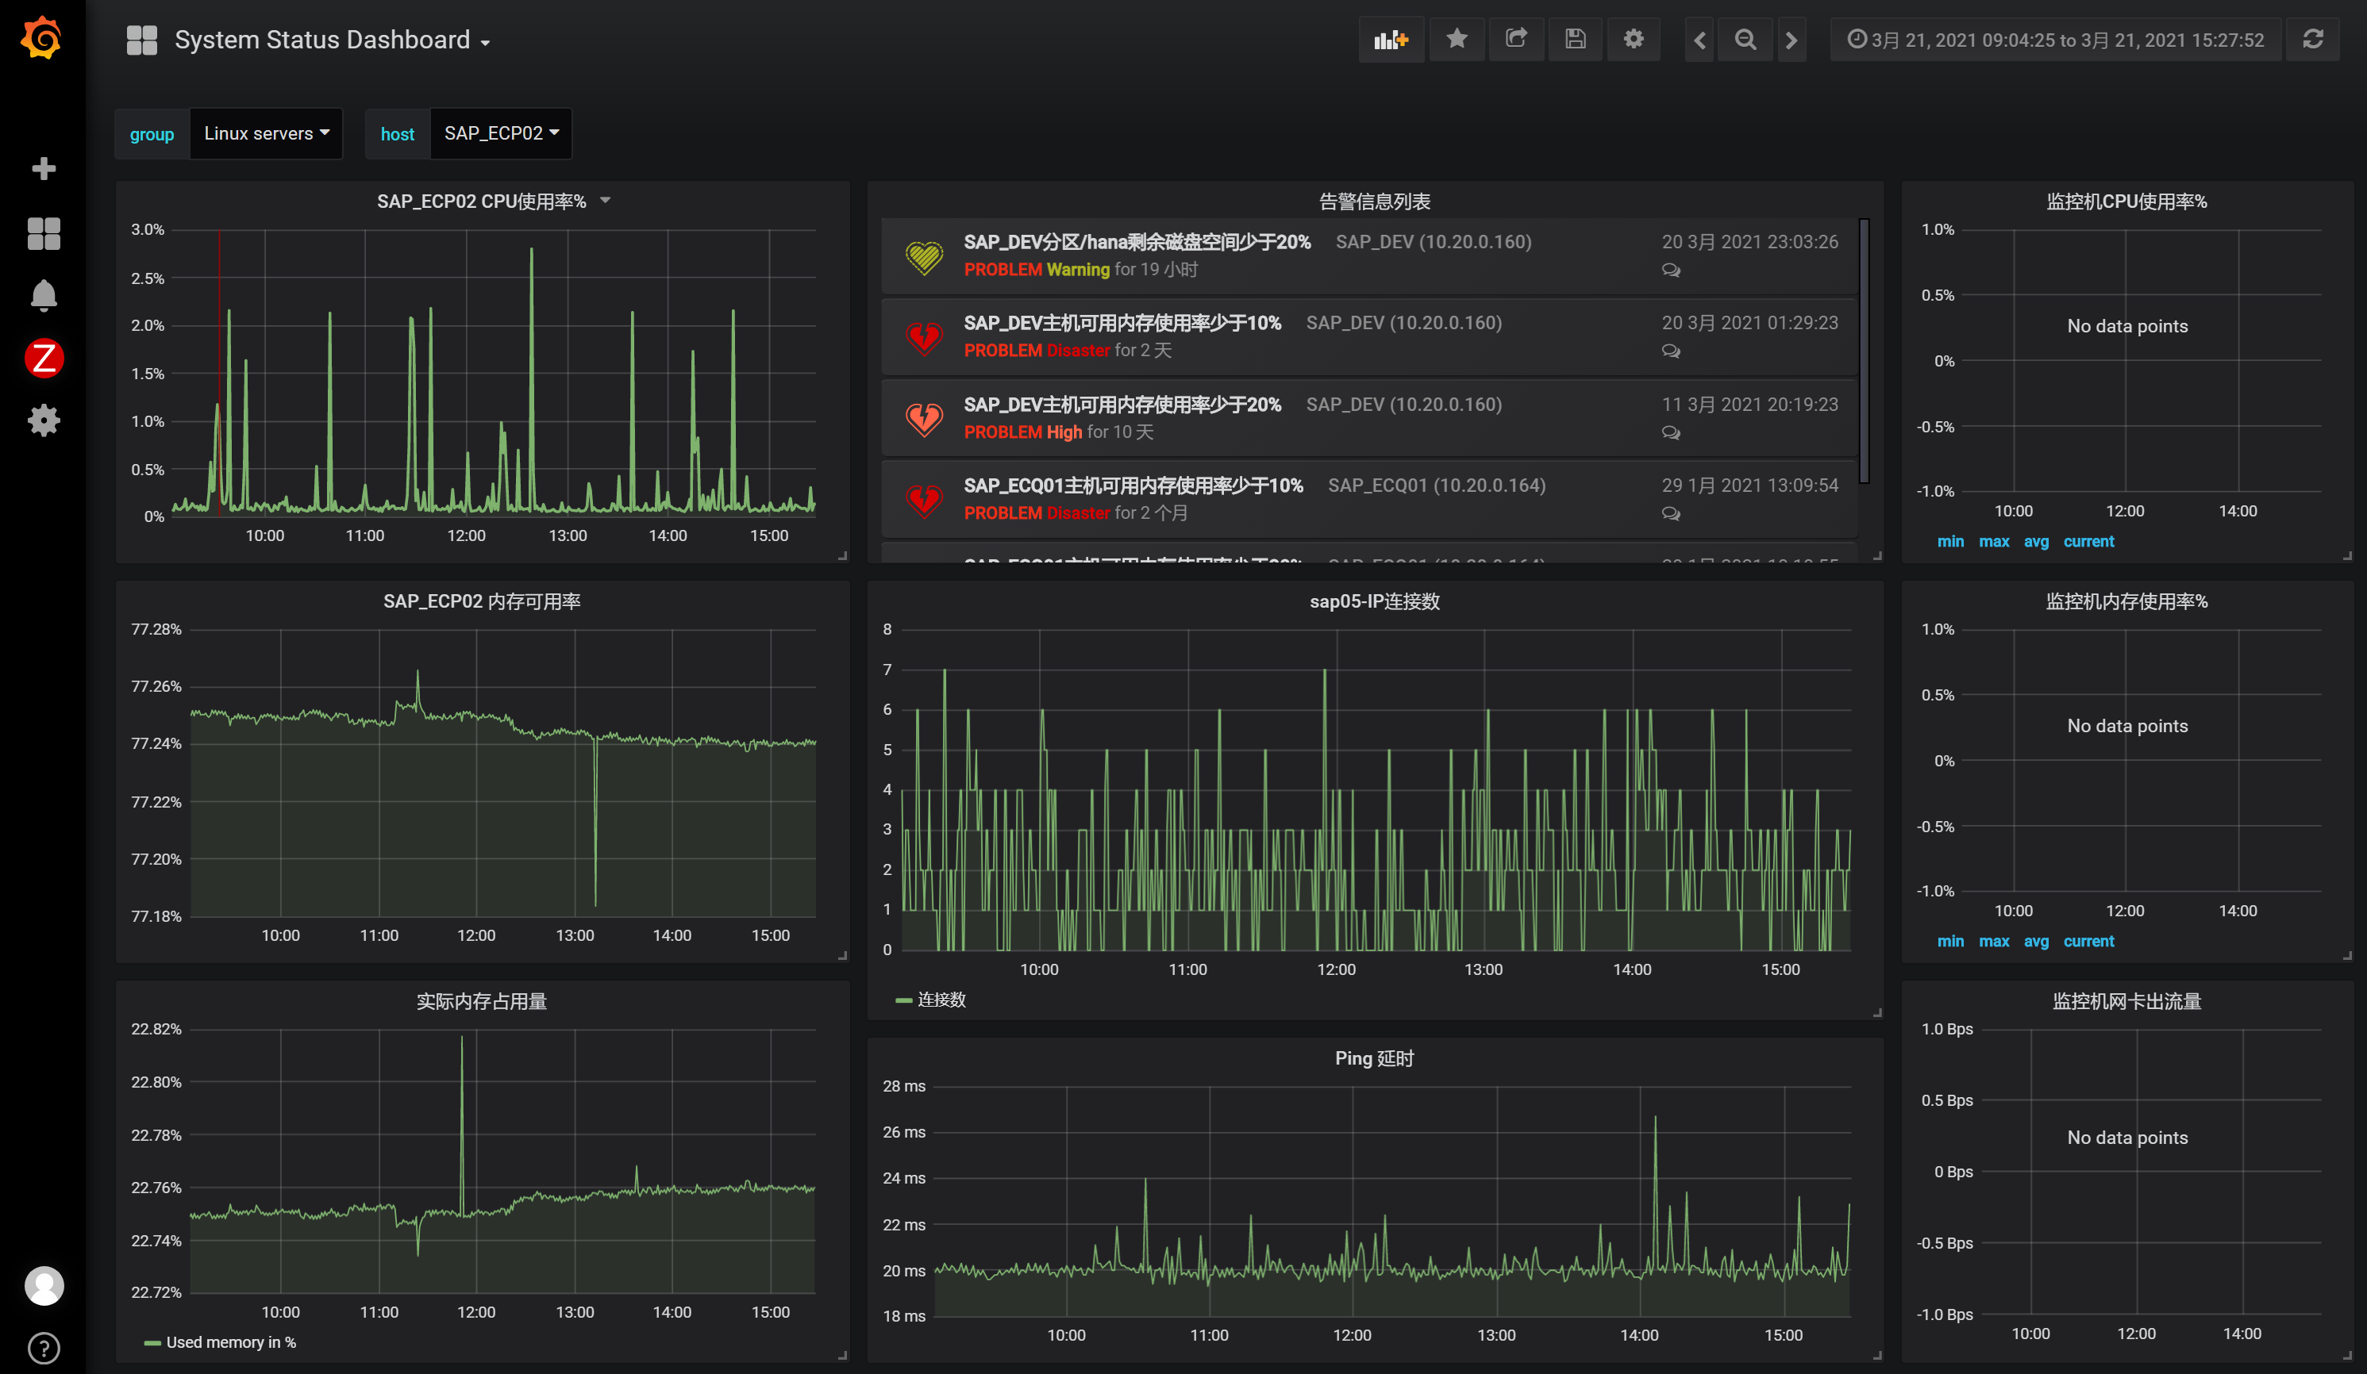The height and width of the screenshot is (1374, 2367).
Task: Open the time range picker
Action: (x=2055, y=40)
